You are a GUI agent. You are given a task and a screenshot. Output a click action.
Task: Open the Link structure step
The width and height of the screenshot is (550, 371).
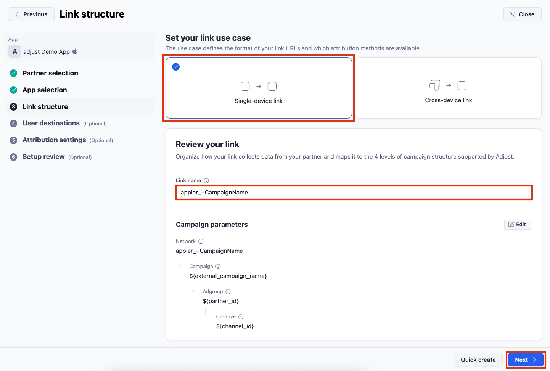tap(45, 107)
